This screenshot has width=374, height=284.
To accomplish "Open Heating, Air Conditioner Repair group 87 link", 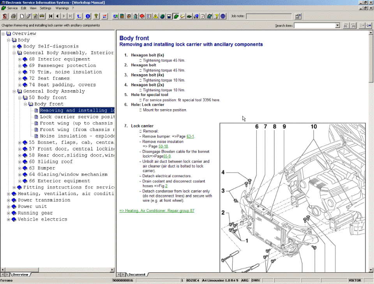I will (157, 211).
